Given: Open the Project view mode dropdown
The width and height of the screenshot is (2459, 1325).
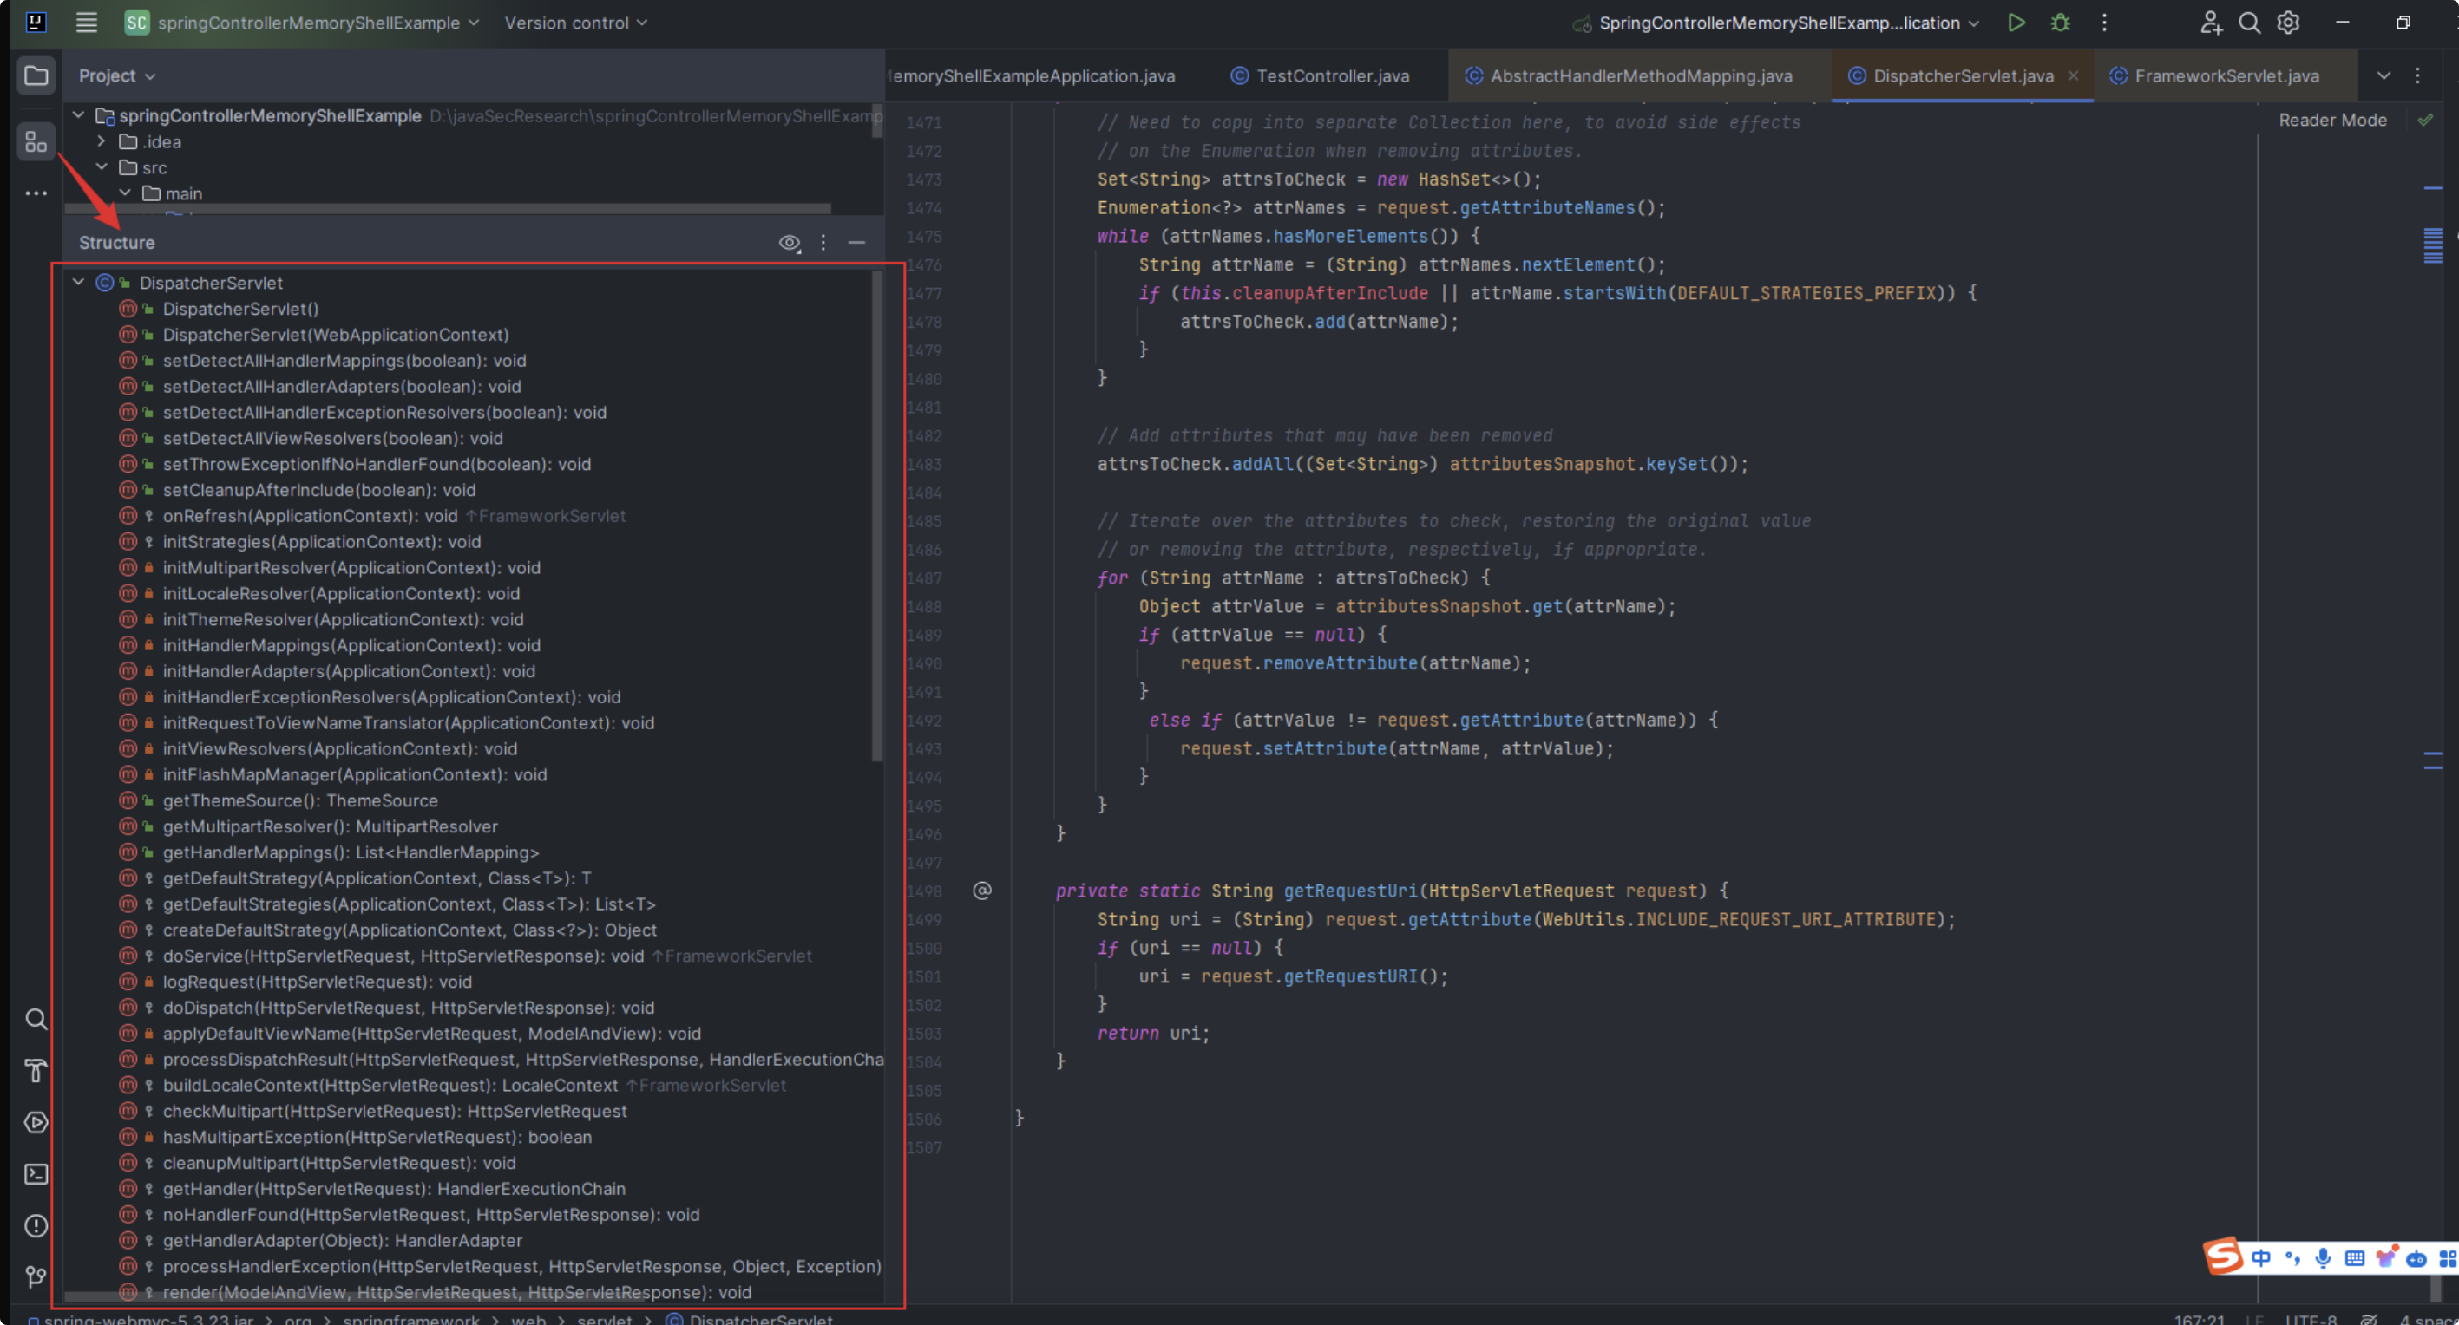Looking at the screenshot, I should (116, 75).
